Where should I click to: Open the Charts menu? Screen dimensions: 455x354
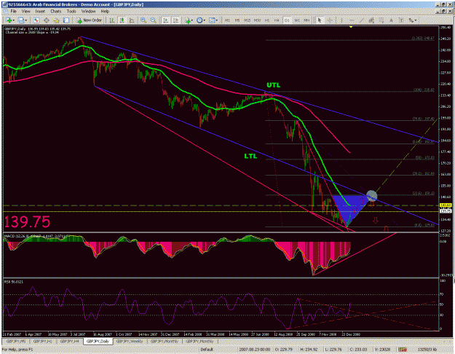[x=56, y=12]
